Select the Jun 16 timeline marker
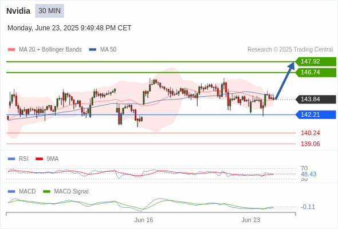The width and height of the screenshot is (338, 229). pos(144,220)
